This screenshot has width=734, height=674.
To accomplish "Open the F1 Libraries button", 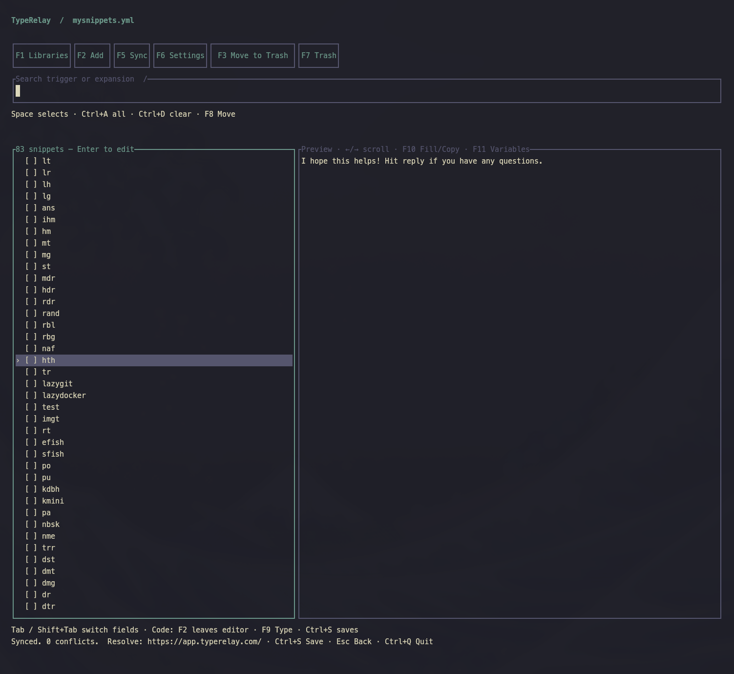I will pyautogui.click(x=42, y=56).
